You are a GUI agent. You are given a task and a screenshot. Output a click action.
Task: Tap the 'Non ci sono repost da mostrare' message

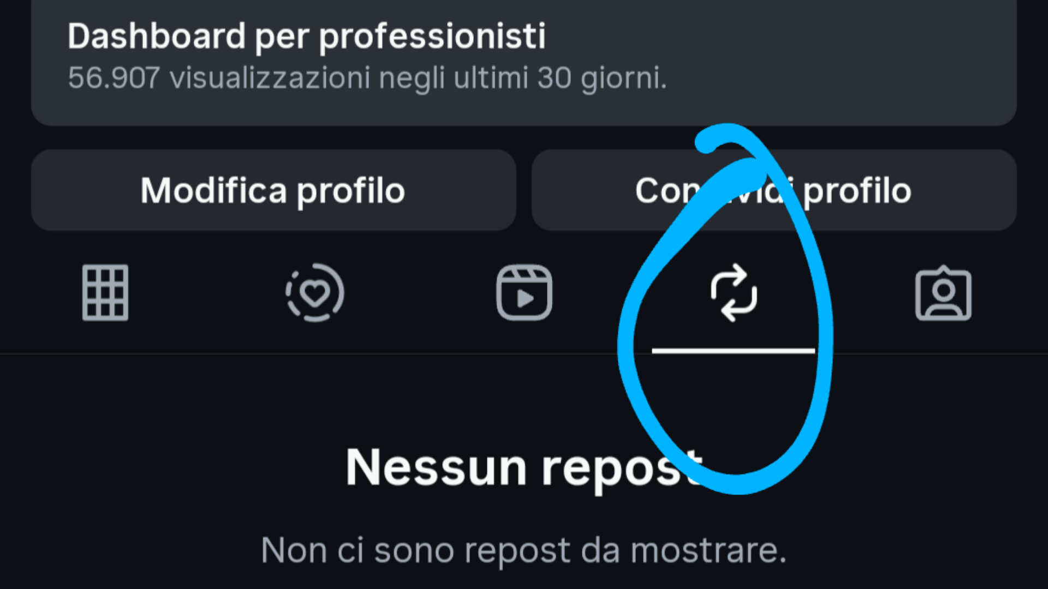[524, 551]
